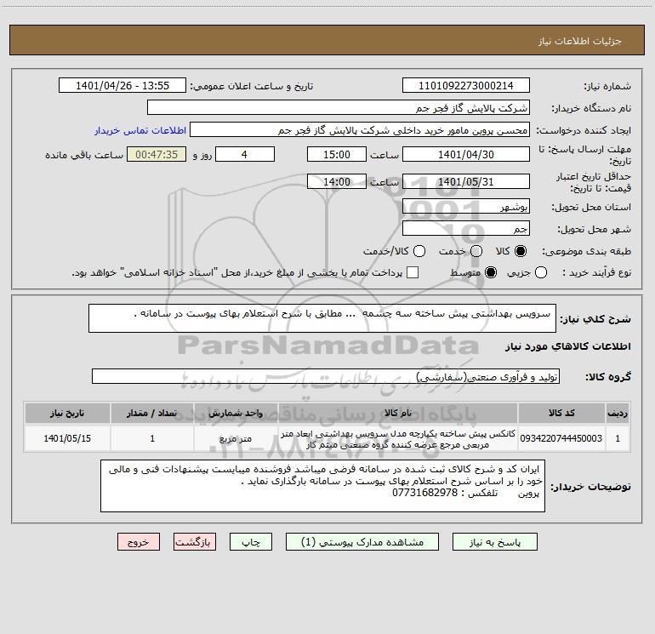Click the نام کالا column header
Image resolution: width=655 pixels, height=634 pixels.
398,413
